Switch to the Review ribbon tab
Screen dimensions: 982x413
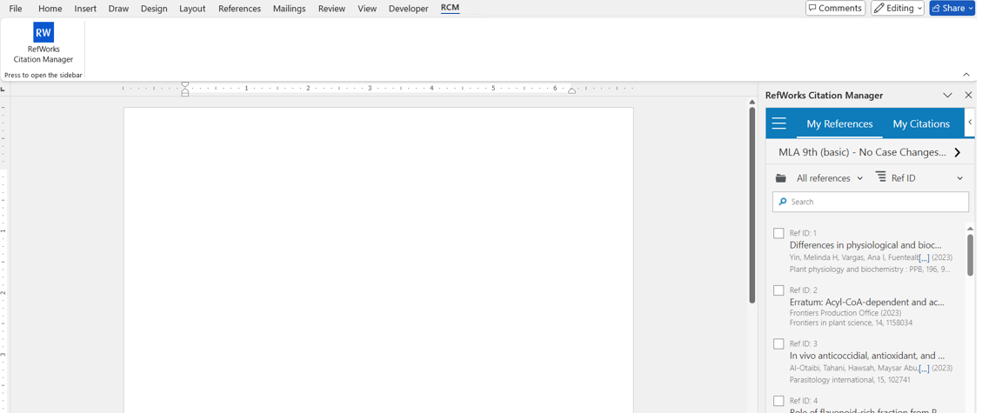(331, 9)
